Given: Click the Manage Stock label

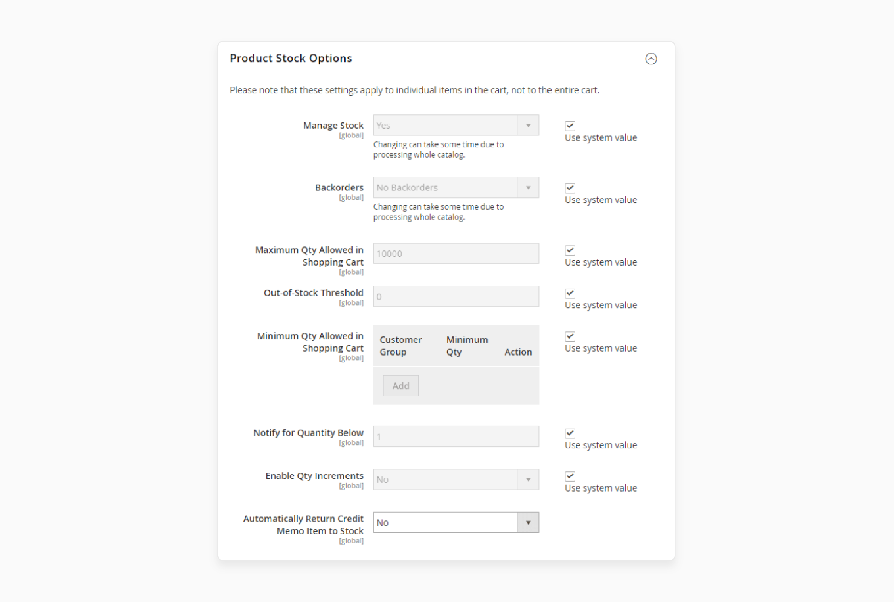Looking at the screenshot, I should pyautogui.click(x=333, y=125).
